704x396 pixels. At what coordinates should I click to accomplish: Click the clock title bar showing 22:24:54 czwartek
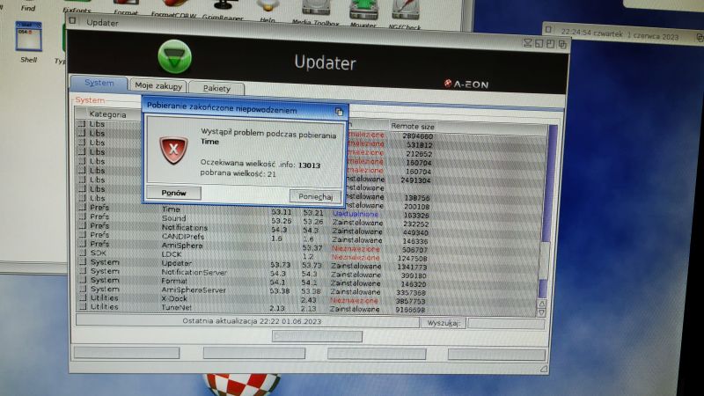(x=620, y=34)
